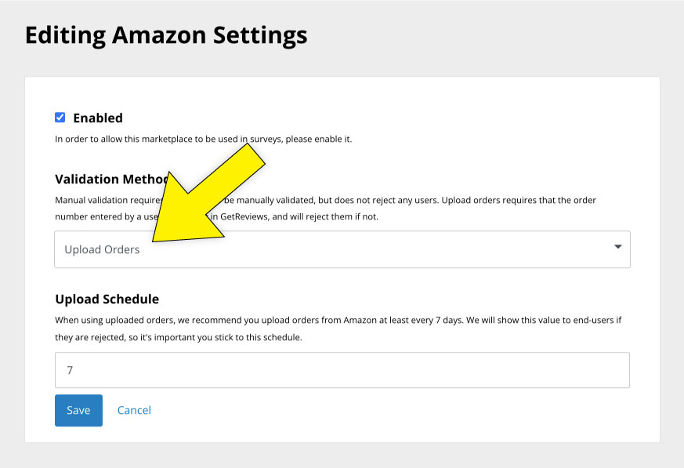
Task: Click the Editing Amazon Settings page title
Action: pyautogui.click(x=166, y=35)
